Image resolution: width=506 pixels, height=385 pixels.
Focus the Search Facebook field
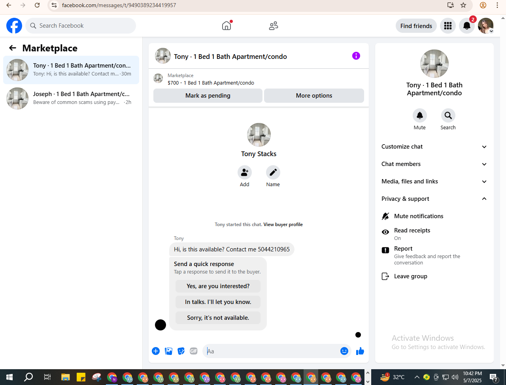tap(81, 26)
